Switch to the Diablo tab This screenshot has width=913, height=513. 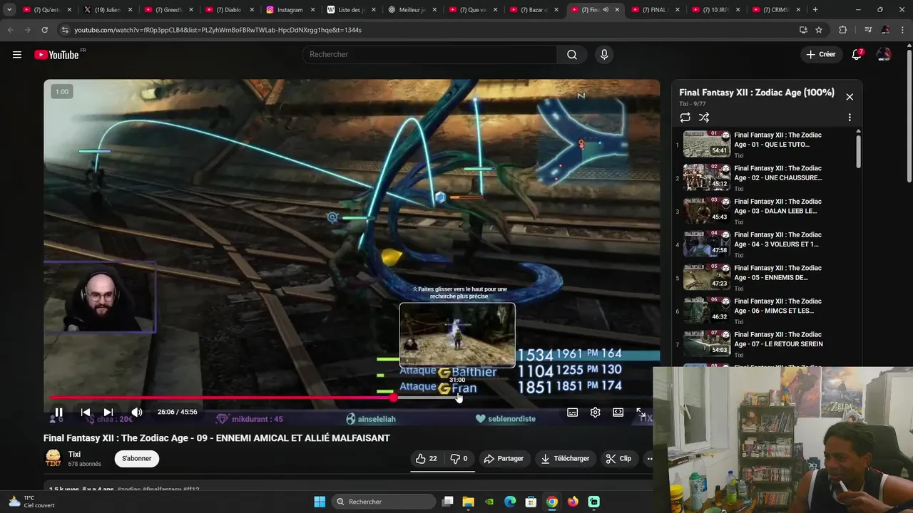(x=230, y=10)
